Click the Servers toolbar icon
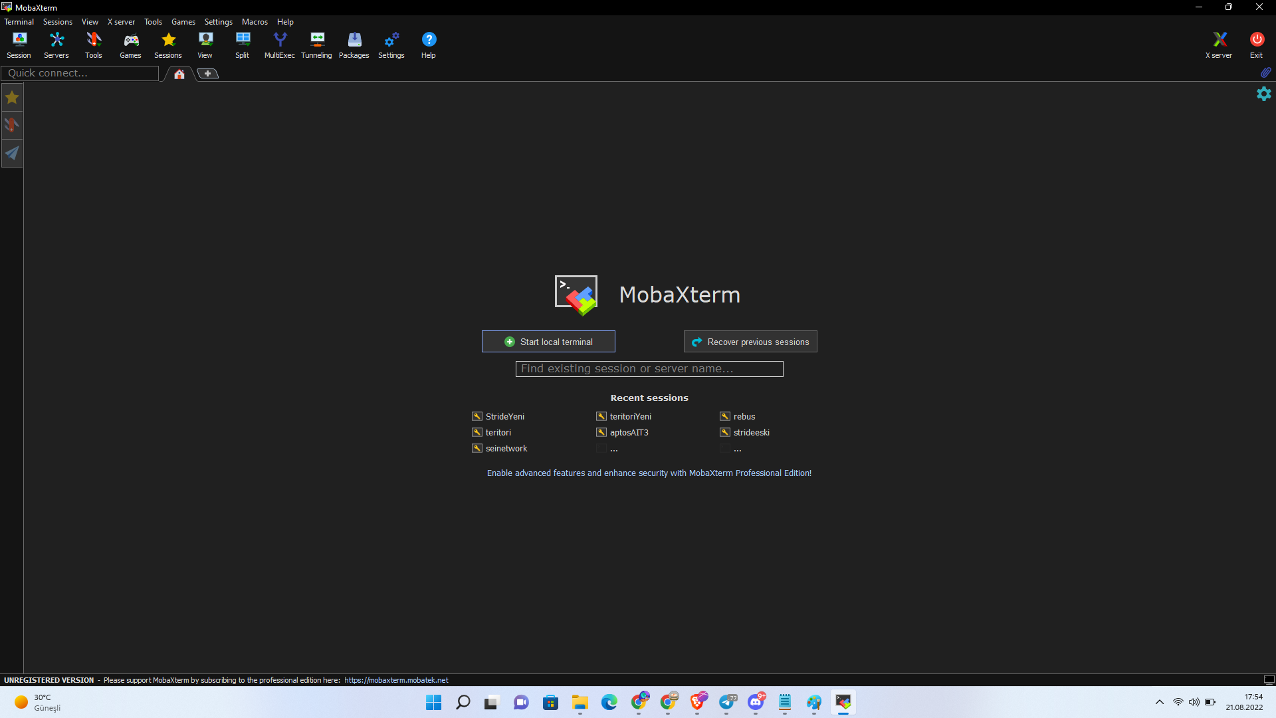The image size is (1276, 718). [x=56, y=43]
